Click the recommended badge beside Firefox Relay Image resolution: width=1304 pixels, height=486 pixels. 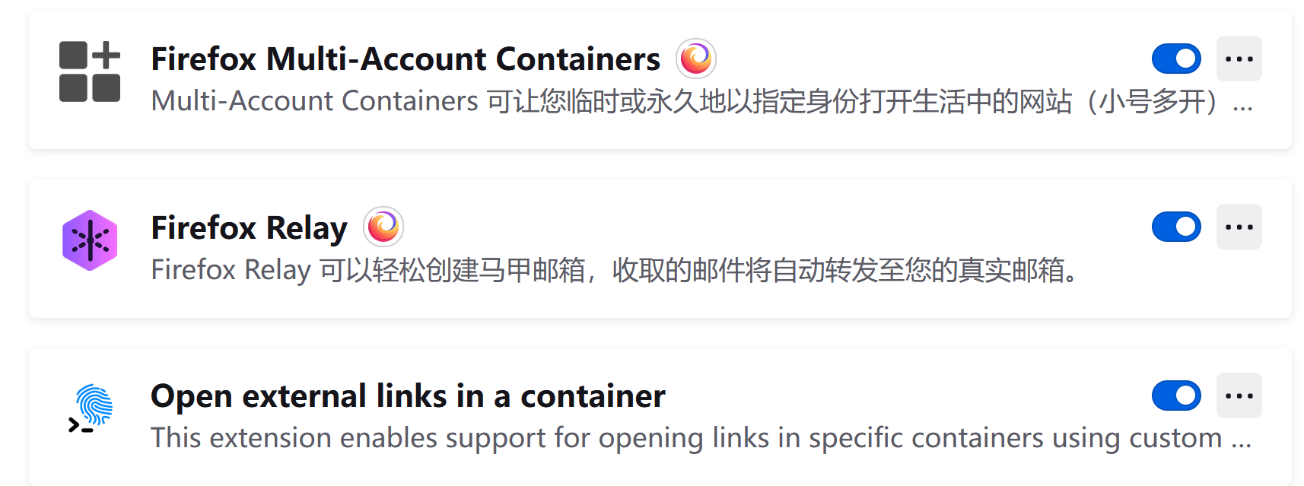click(x=383, y=227)
